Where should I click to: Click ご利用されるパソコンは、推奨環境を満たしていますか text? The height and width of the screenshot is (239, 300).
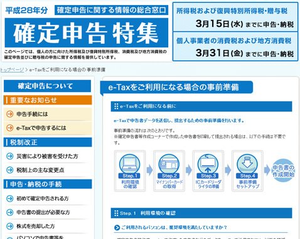coord(174,227)
